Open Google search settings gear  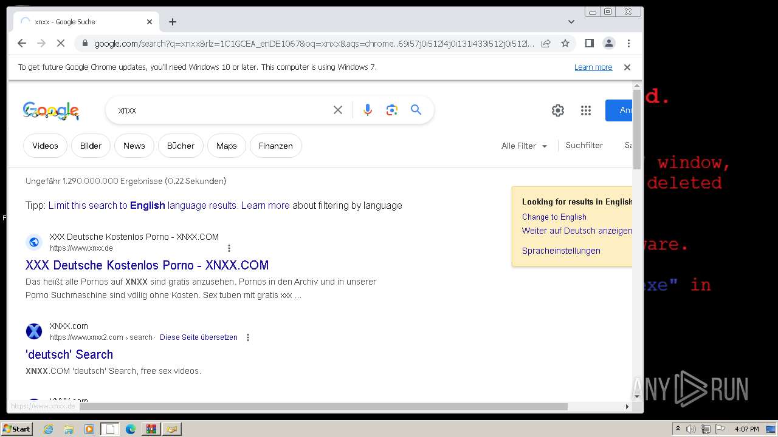(x=557, y=110)
